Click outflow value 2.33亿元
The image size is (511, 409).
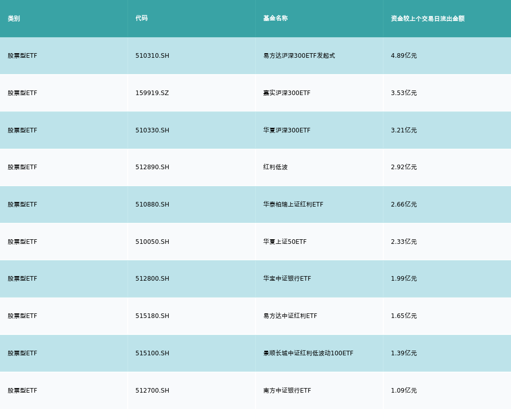point(404,242)
